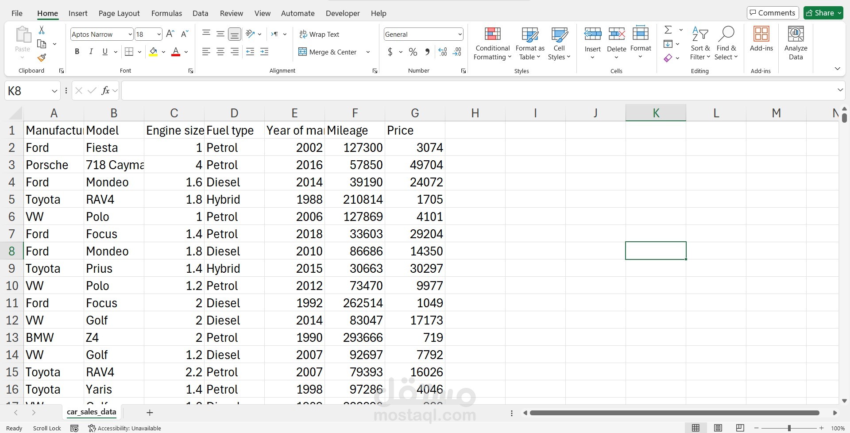The height and width of the screenshot is (433, 850).
Task: Apply the yellow Fill Color
Action: tap(153, 52)
